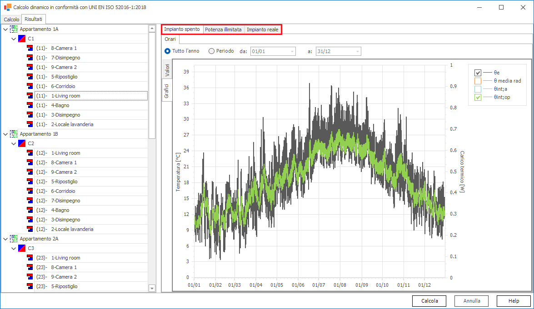
Task: Click the icon beside 6-Corridoio under C2
Action: (30, 191)
